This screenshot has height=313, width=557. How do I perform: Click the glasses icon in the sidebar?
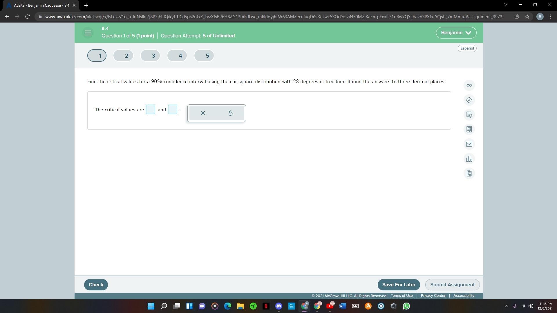(x=469, y=85)
